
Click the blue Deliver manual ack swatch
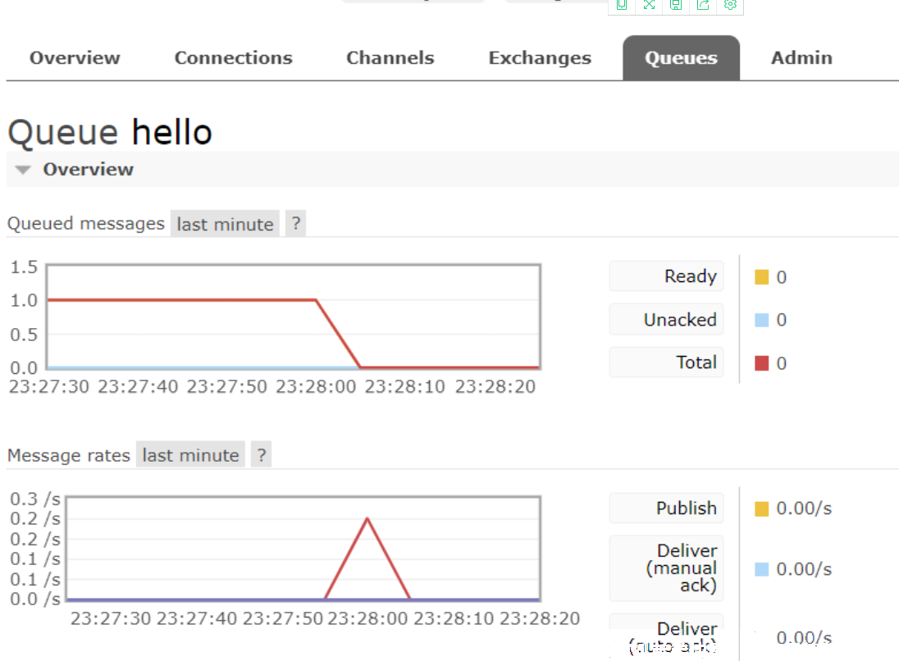coord(761,569)
